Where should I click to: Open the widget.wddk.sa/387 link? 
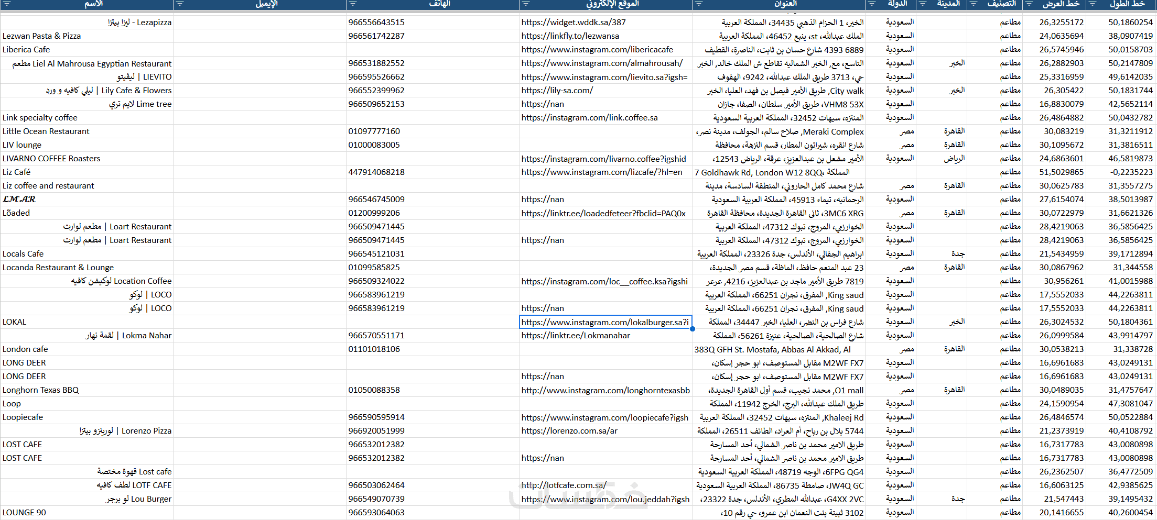pyautogui.click(x=574, y=23)
